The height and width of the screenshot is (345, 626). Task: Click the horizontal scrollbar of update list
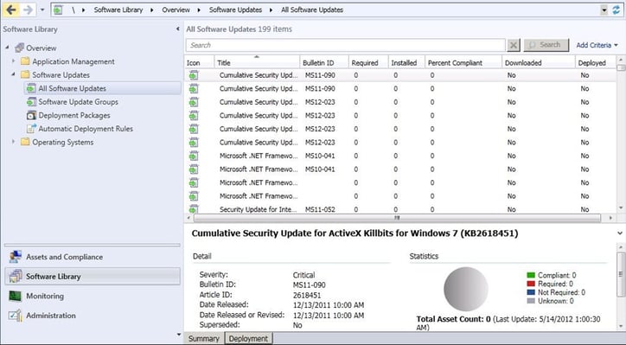click(397, 218)
